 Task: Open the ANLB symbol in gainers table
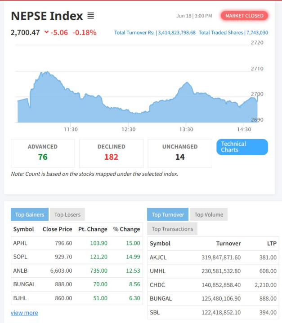20,271
